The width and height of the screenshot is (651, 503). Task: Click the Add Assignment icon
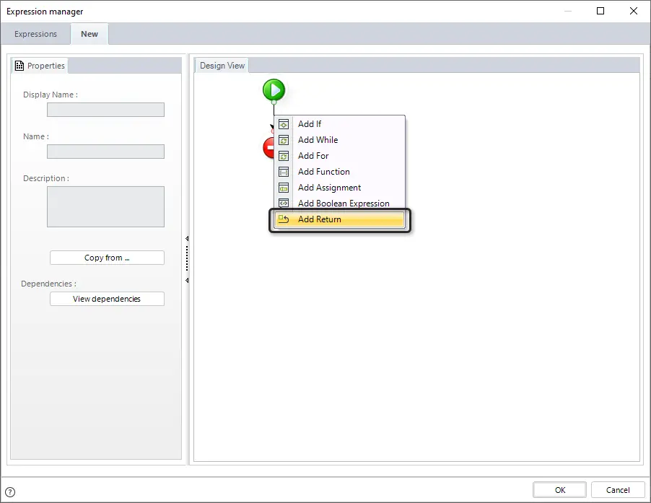tap(284, 188)
